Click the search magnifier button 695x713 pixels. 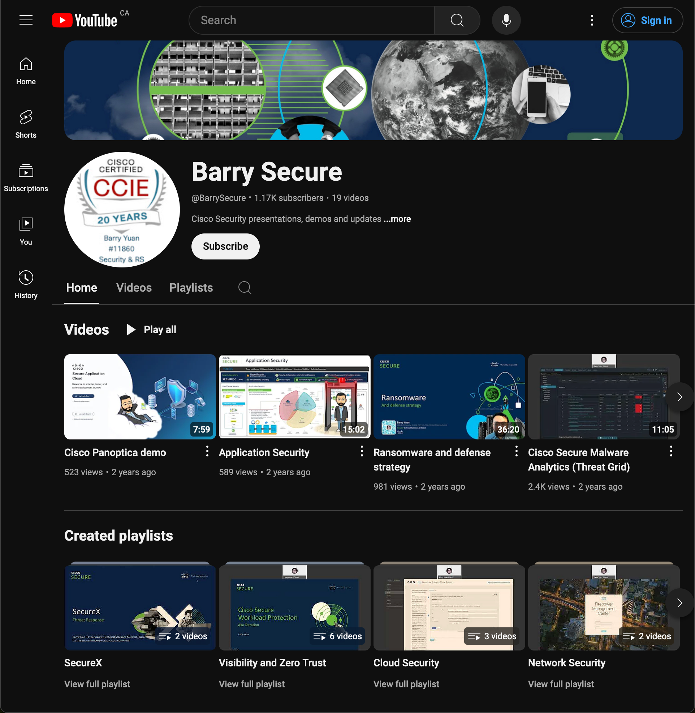point(457,20)
